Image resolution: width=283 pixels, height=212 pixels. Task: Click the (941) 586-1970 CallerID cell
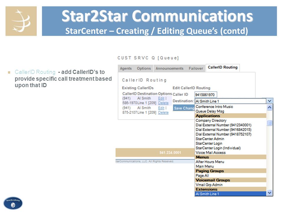130,101
